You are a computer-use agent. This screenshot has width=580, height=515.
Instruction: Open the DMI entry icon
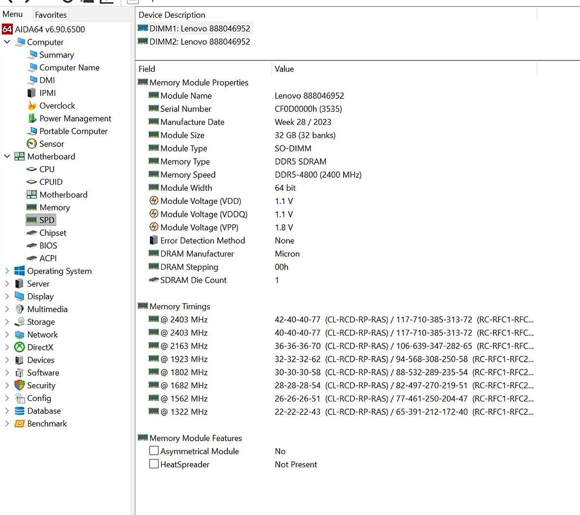pyautogui.click(x=32, y=80)
